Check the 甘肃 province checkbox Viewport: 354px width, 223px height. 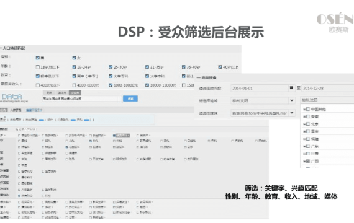coord(307,154)
